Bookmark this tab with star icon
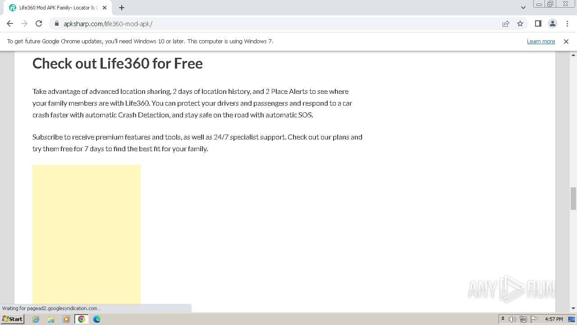Image resolution: width=577 pixels, height=325 pixels. pos(520,23)
